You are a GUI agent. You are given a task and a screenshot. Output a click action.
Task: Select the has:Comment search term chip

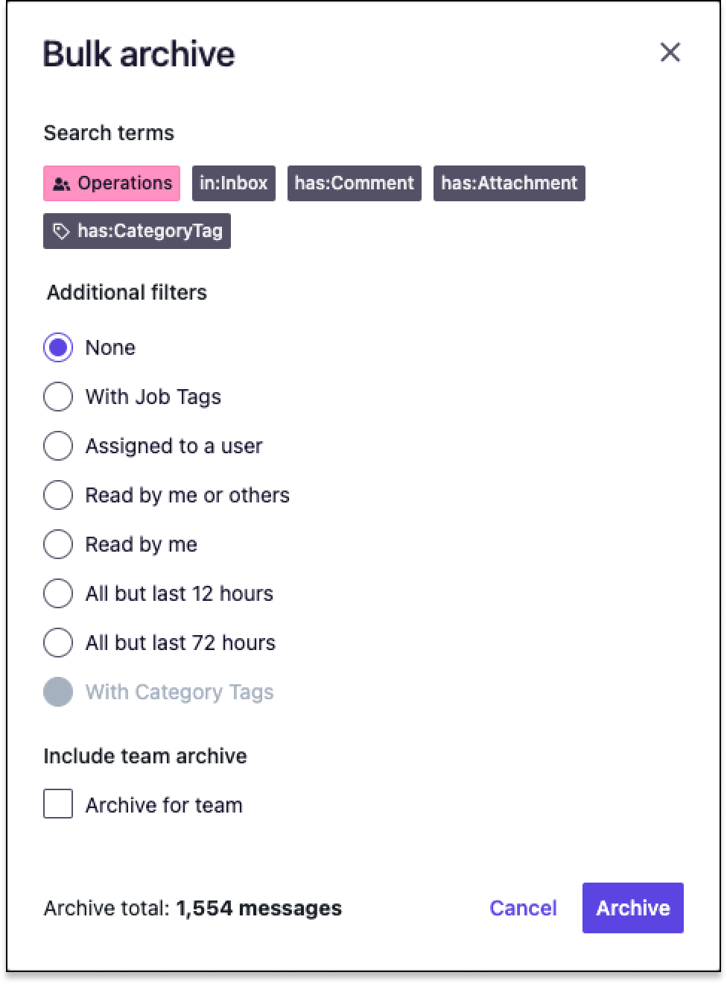[x=355, y=183]
